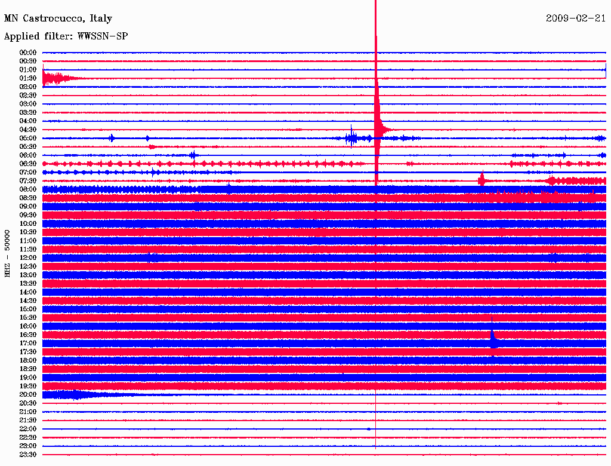Select the 23:00 time label
The height and width of the screenshot is (466, 611).
(28, 446)
